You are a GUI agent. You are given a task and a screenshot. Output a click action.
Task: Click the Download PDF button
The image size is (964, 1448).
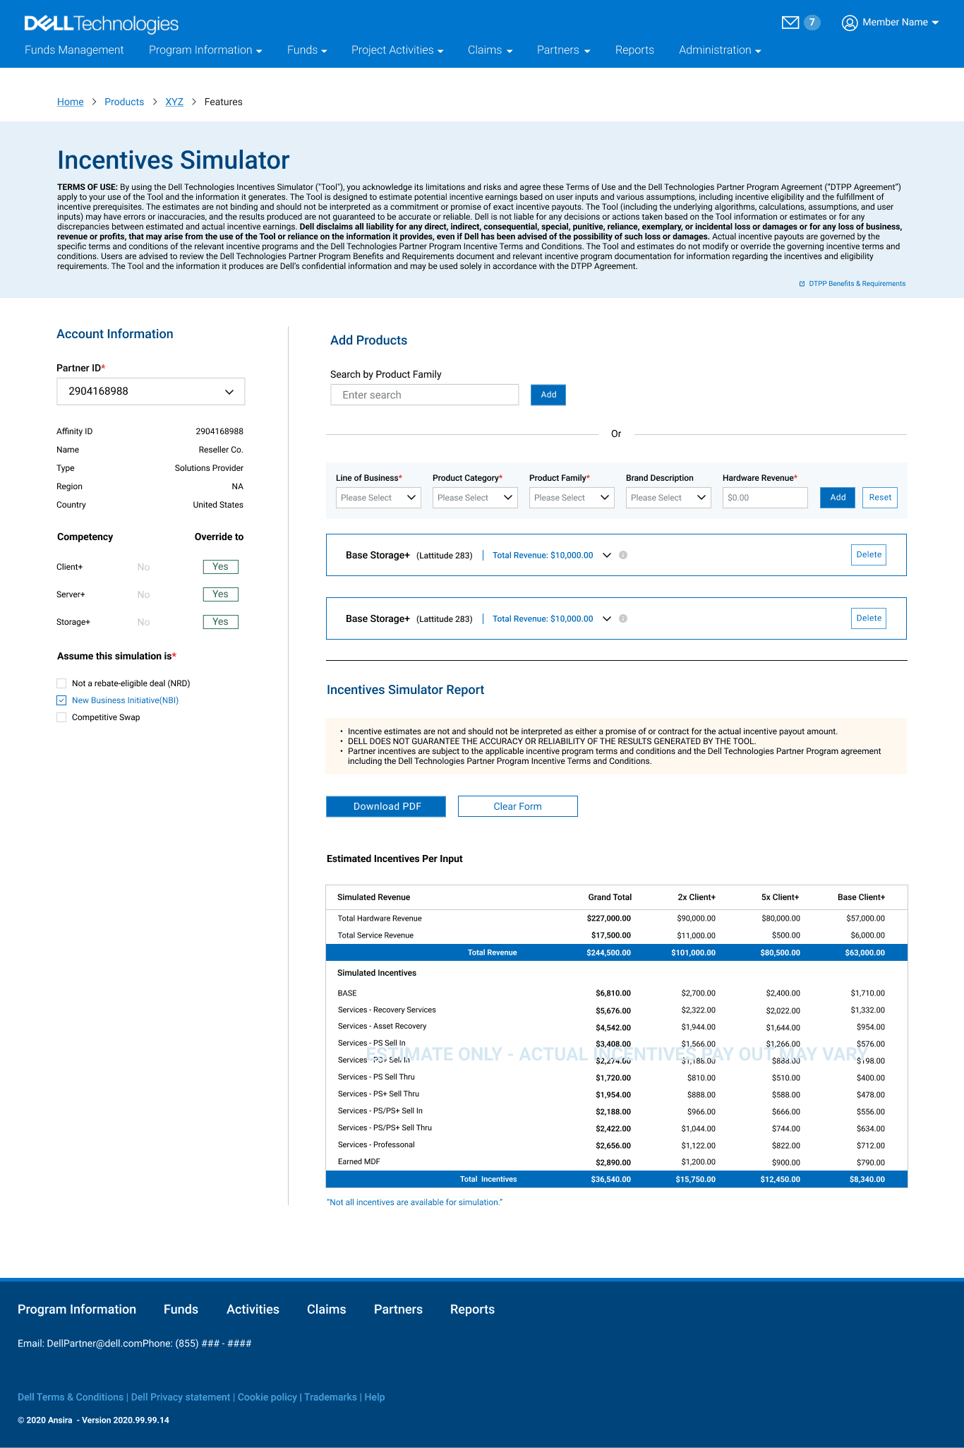(386, 806)
